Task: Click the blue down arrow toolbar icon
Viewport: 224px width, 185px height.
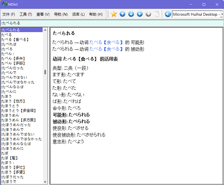Action: [x=131, y=14]
